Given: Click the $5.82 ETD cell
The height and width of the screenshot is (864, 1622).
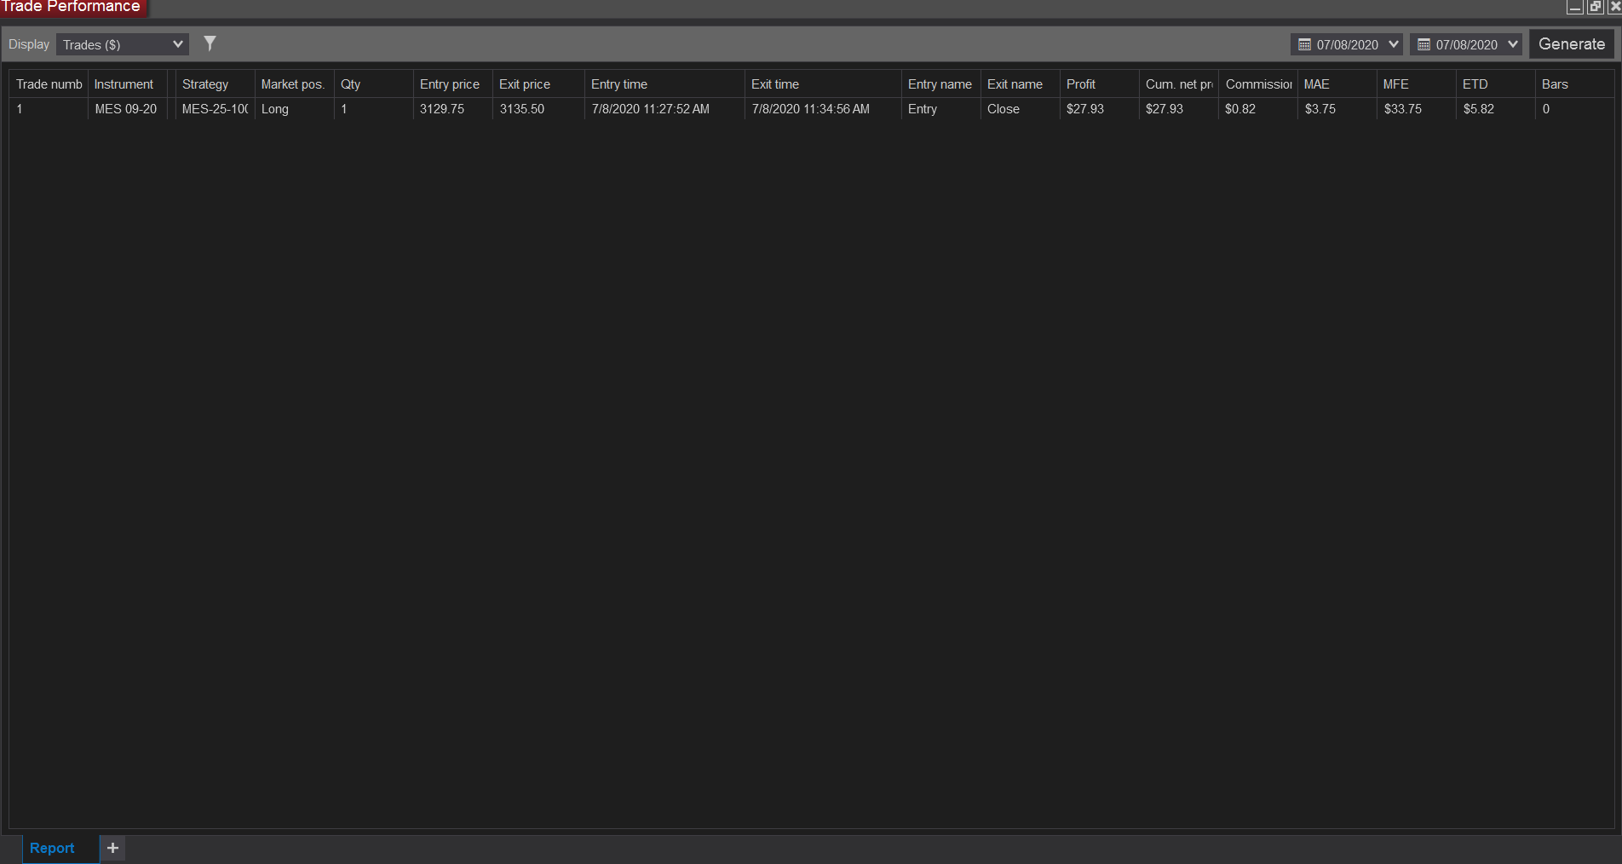Looking at the screenshot, I should coord(1496,109).
